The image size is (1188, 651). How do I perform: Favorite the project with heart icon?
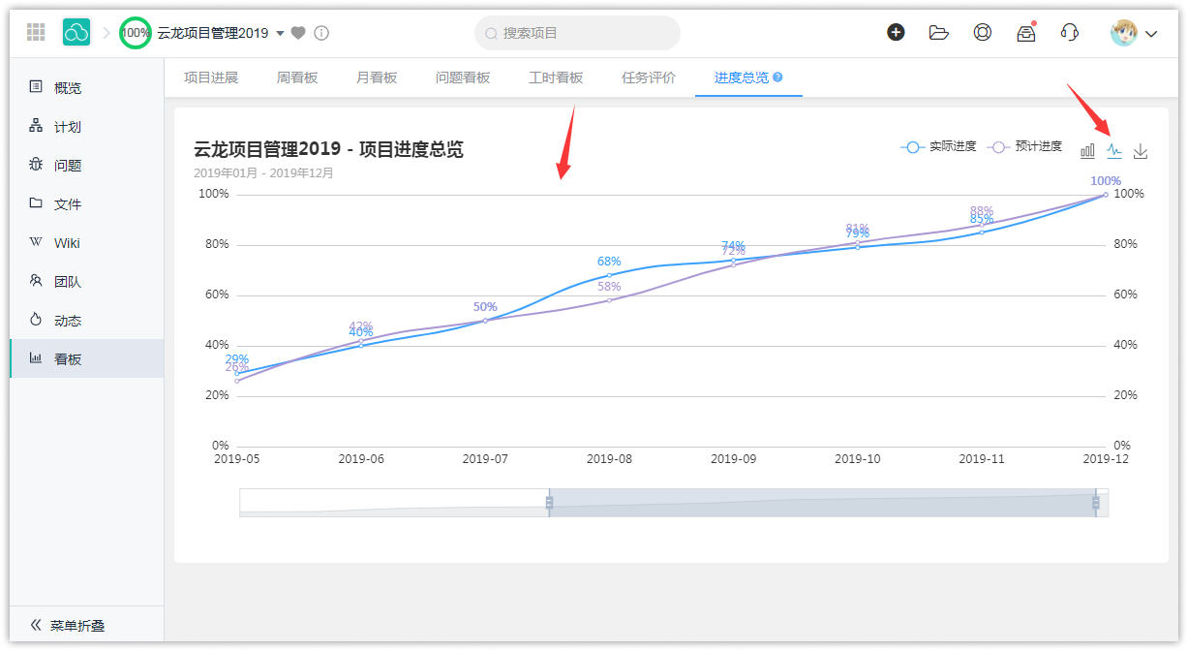[x=298, y=33]
